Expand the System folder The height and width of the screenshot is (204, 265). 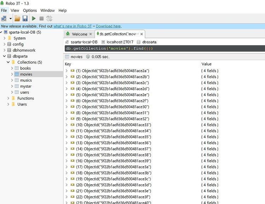pos(5,38)
